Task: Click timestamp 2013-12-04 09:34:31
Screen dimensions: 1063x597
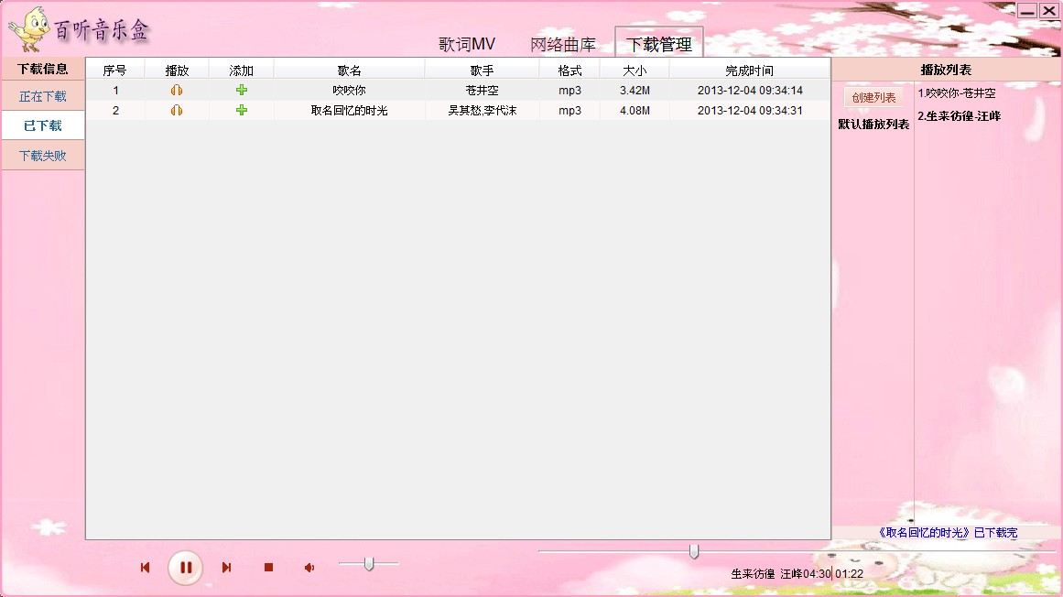Action: (750, 111)
